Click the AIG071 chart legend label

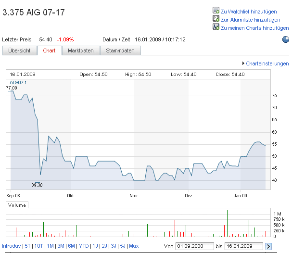pyautogui.click(x=18, y=82)
